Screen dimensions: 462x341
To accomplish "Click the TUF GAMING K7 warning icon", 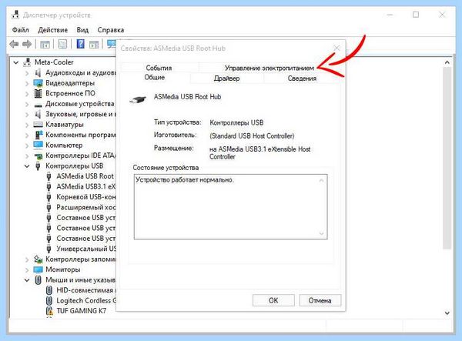I will tap(49, 311).
